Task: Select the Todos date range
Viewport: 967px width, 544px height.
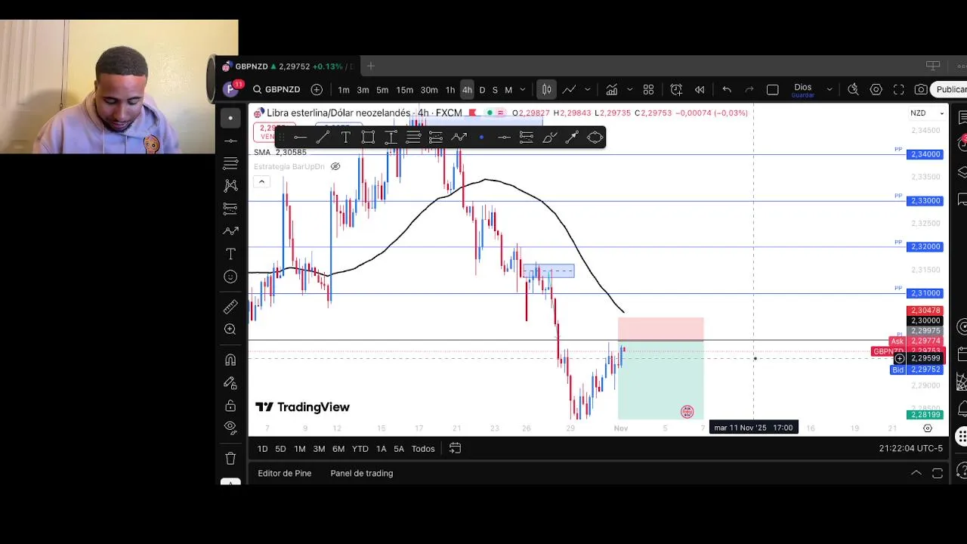Action: pyautogui.click(x=423, y=449)
